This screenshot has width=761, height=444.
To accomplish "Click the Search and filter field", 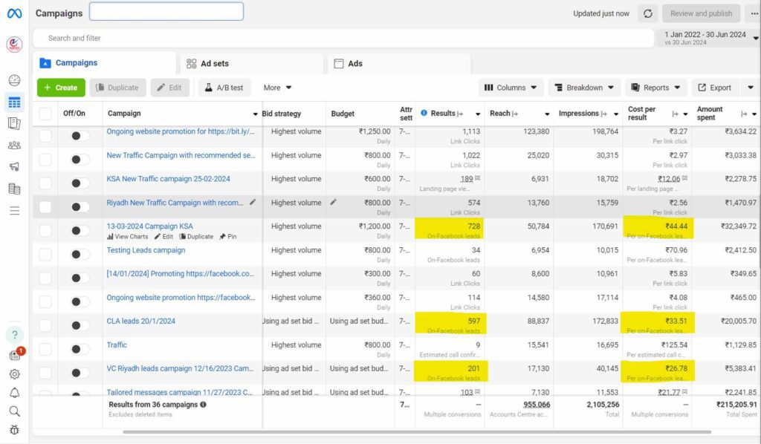I will point(343,39).
